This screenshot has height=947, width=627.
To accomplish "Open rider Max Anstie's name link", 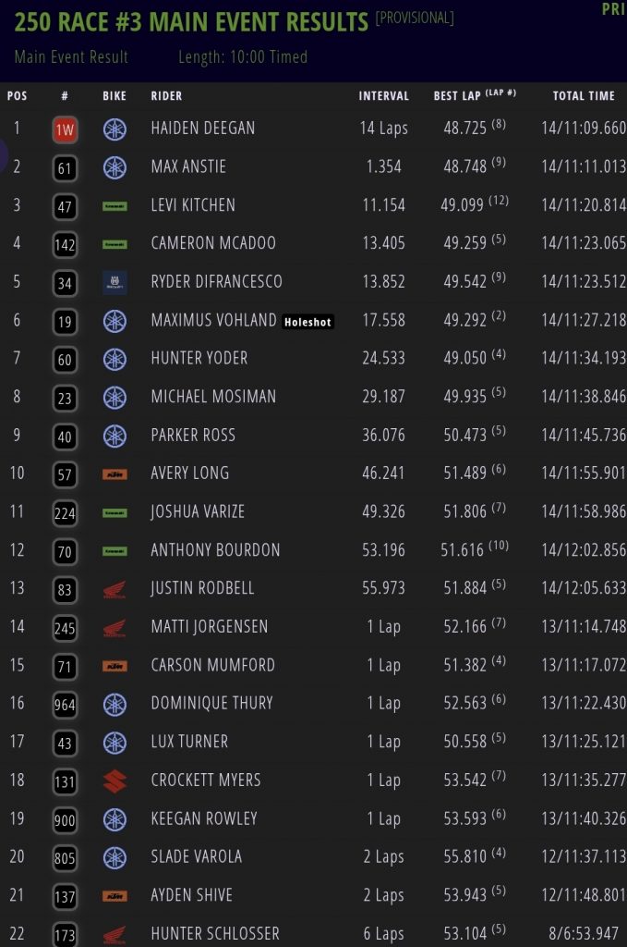I will point(188,166).
